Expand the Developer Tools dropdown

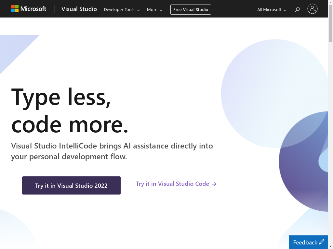point(122,10)
